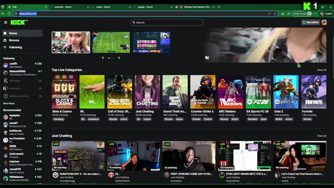The height and width of the screenshot is (188, 334).
Task: Open the user profile avatar menu
Action: [x=324, y=22]
